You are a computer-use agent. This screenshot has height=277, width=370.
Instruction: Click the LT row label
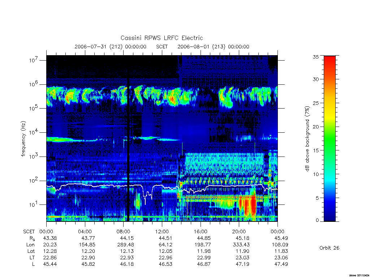pos(32,258)
